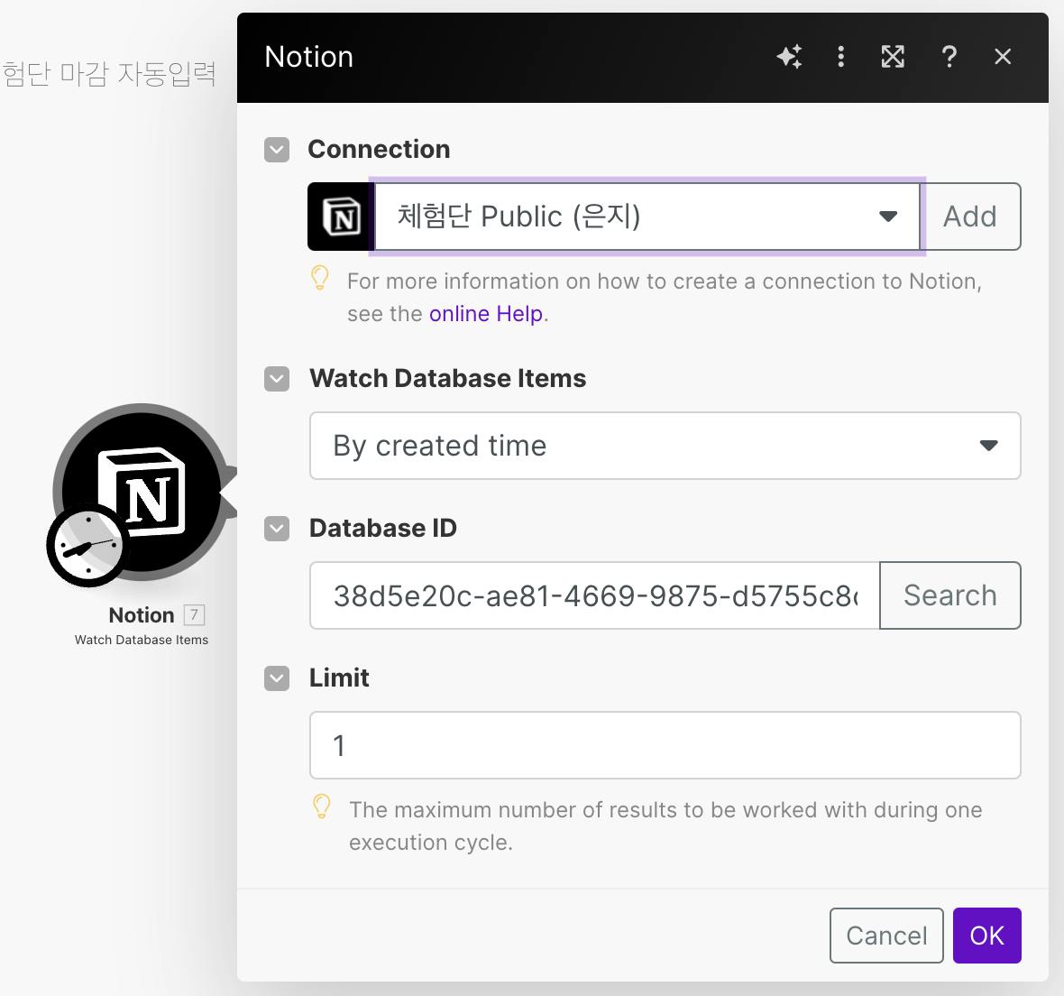Click the Notion panel title header
This screenshot has height=996, width=1064.
(308, 57)
